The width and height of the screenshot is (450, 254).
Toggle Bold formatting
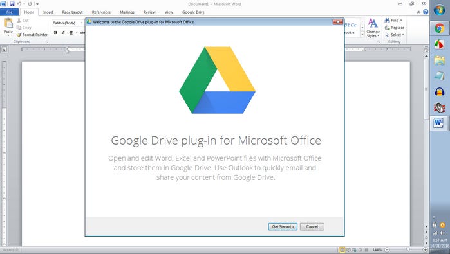tap(55, 32)
